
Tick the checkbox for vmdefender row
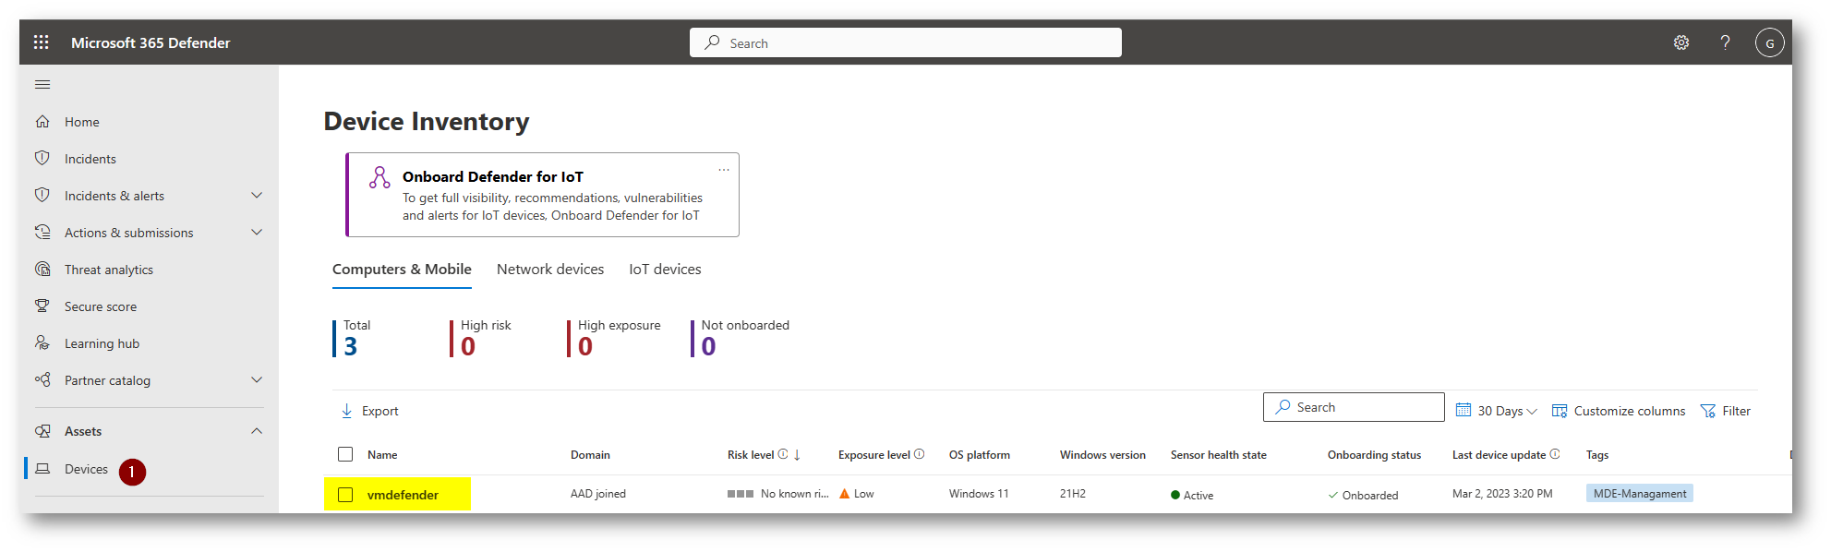pos(345,495)
